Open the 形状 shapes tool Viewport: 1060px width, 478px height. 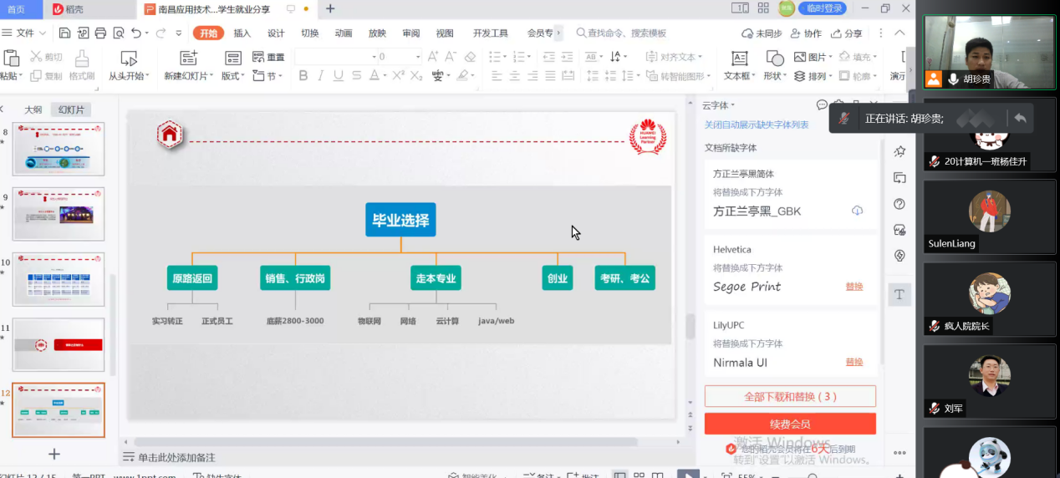pos(774,58)
